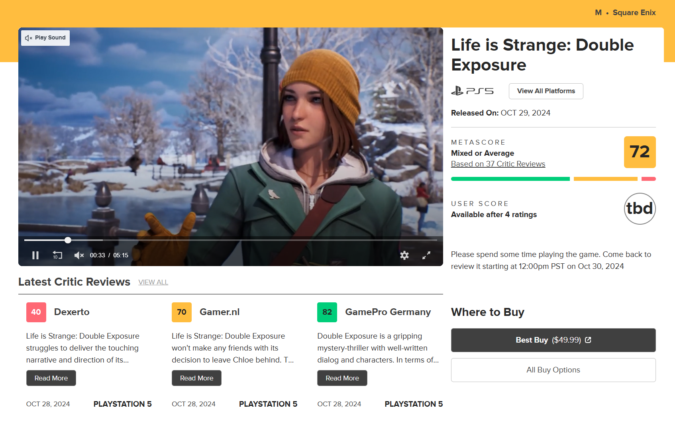Click the Latest Critic Reviews heading

74,282
